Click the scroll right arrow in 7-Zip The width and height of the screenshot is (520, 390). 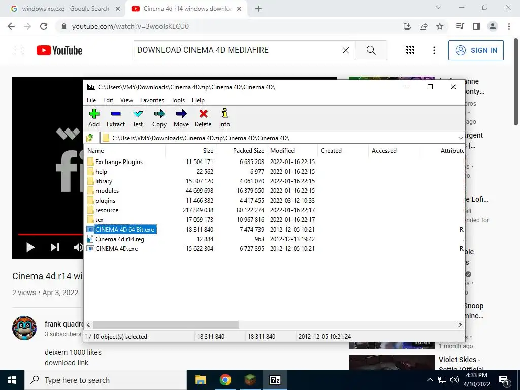tap(460, 324)
